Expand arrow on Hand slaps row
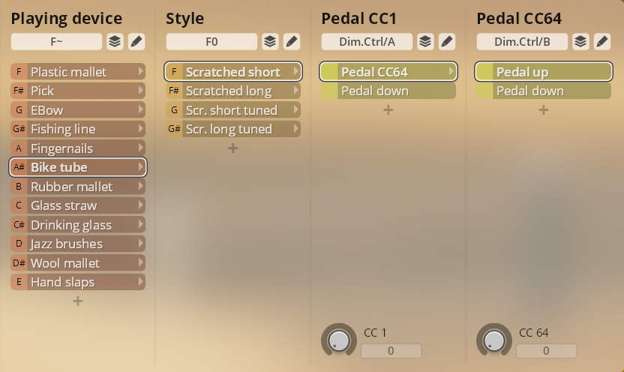This screenshot has width=624, height=372. [x=140, y=282]
